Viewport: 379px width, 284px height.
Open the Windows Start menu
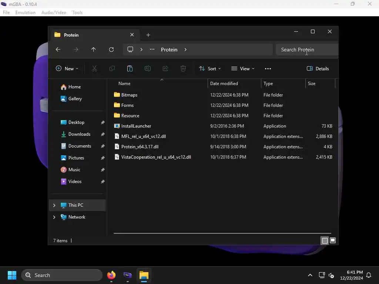coord(12,275)
